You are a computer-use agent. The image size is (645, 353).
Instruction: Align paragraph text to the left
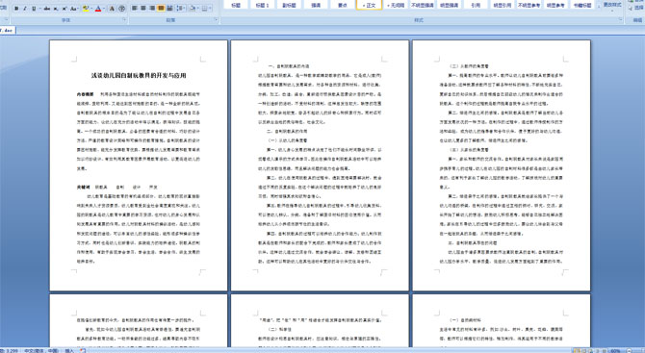tap(134, 9)
